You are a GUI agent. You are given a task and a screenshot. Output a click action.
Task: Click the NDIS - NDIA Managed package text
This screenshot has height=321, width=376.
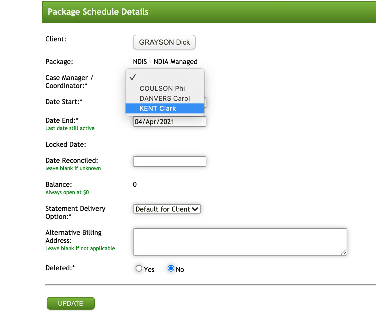click(x=165, y=62)
